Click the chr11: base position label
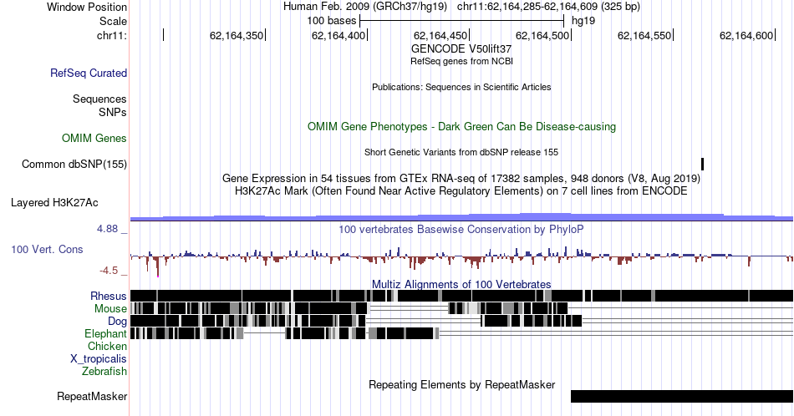 pos(112,35)
